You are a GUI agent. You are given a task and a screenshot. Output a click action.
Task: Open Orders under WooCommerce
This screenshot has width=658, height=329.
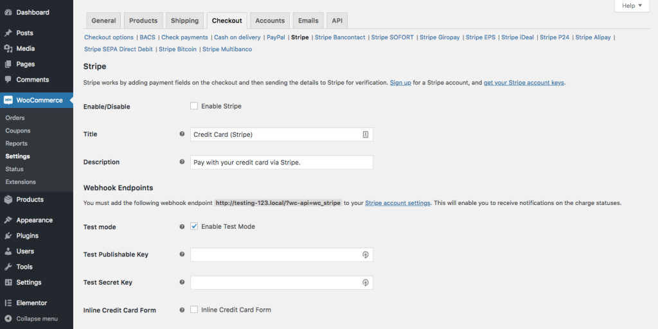[x=15, y=118]
